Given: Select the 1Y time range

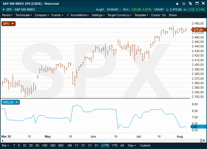Looking at the screenshot, I should pyautogui.click(x=77, y=145).
